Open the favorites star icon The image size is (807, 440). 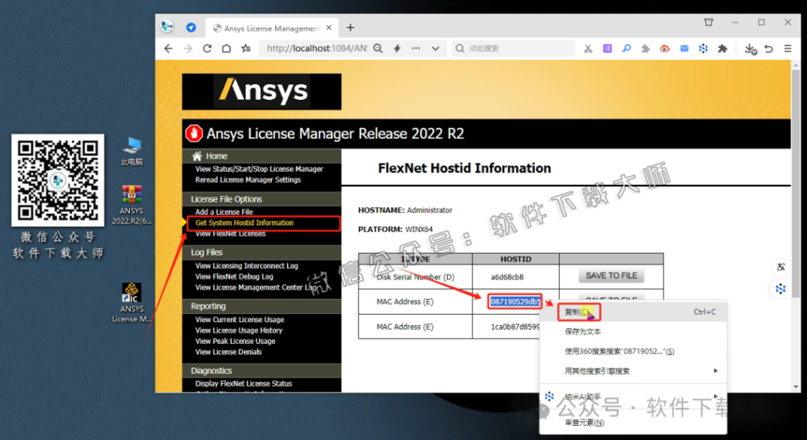coord(246,48)
